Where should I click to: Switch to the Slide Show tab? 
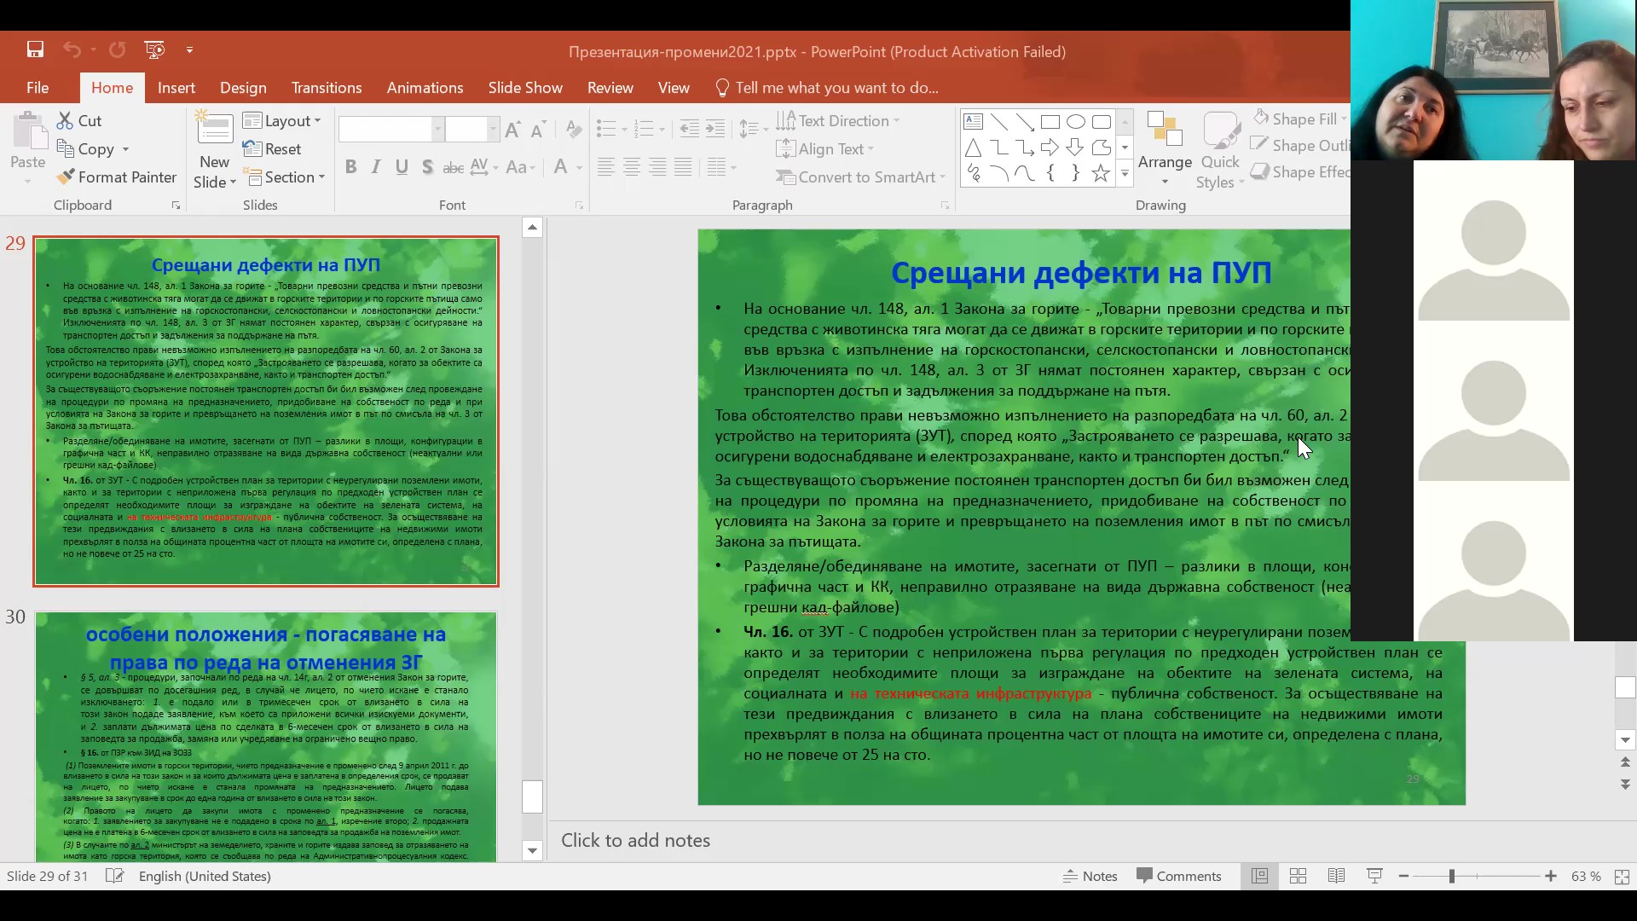tap(524, 88)
